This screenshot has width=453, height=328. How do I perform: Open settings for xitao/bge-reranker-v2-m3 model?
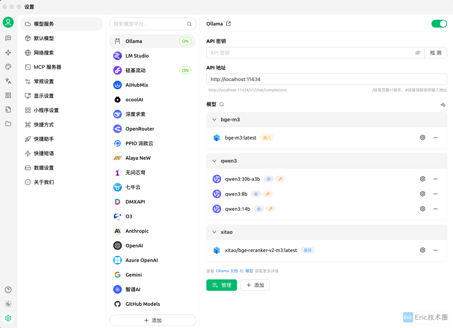tap(422, 250)
